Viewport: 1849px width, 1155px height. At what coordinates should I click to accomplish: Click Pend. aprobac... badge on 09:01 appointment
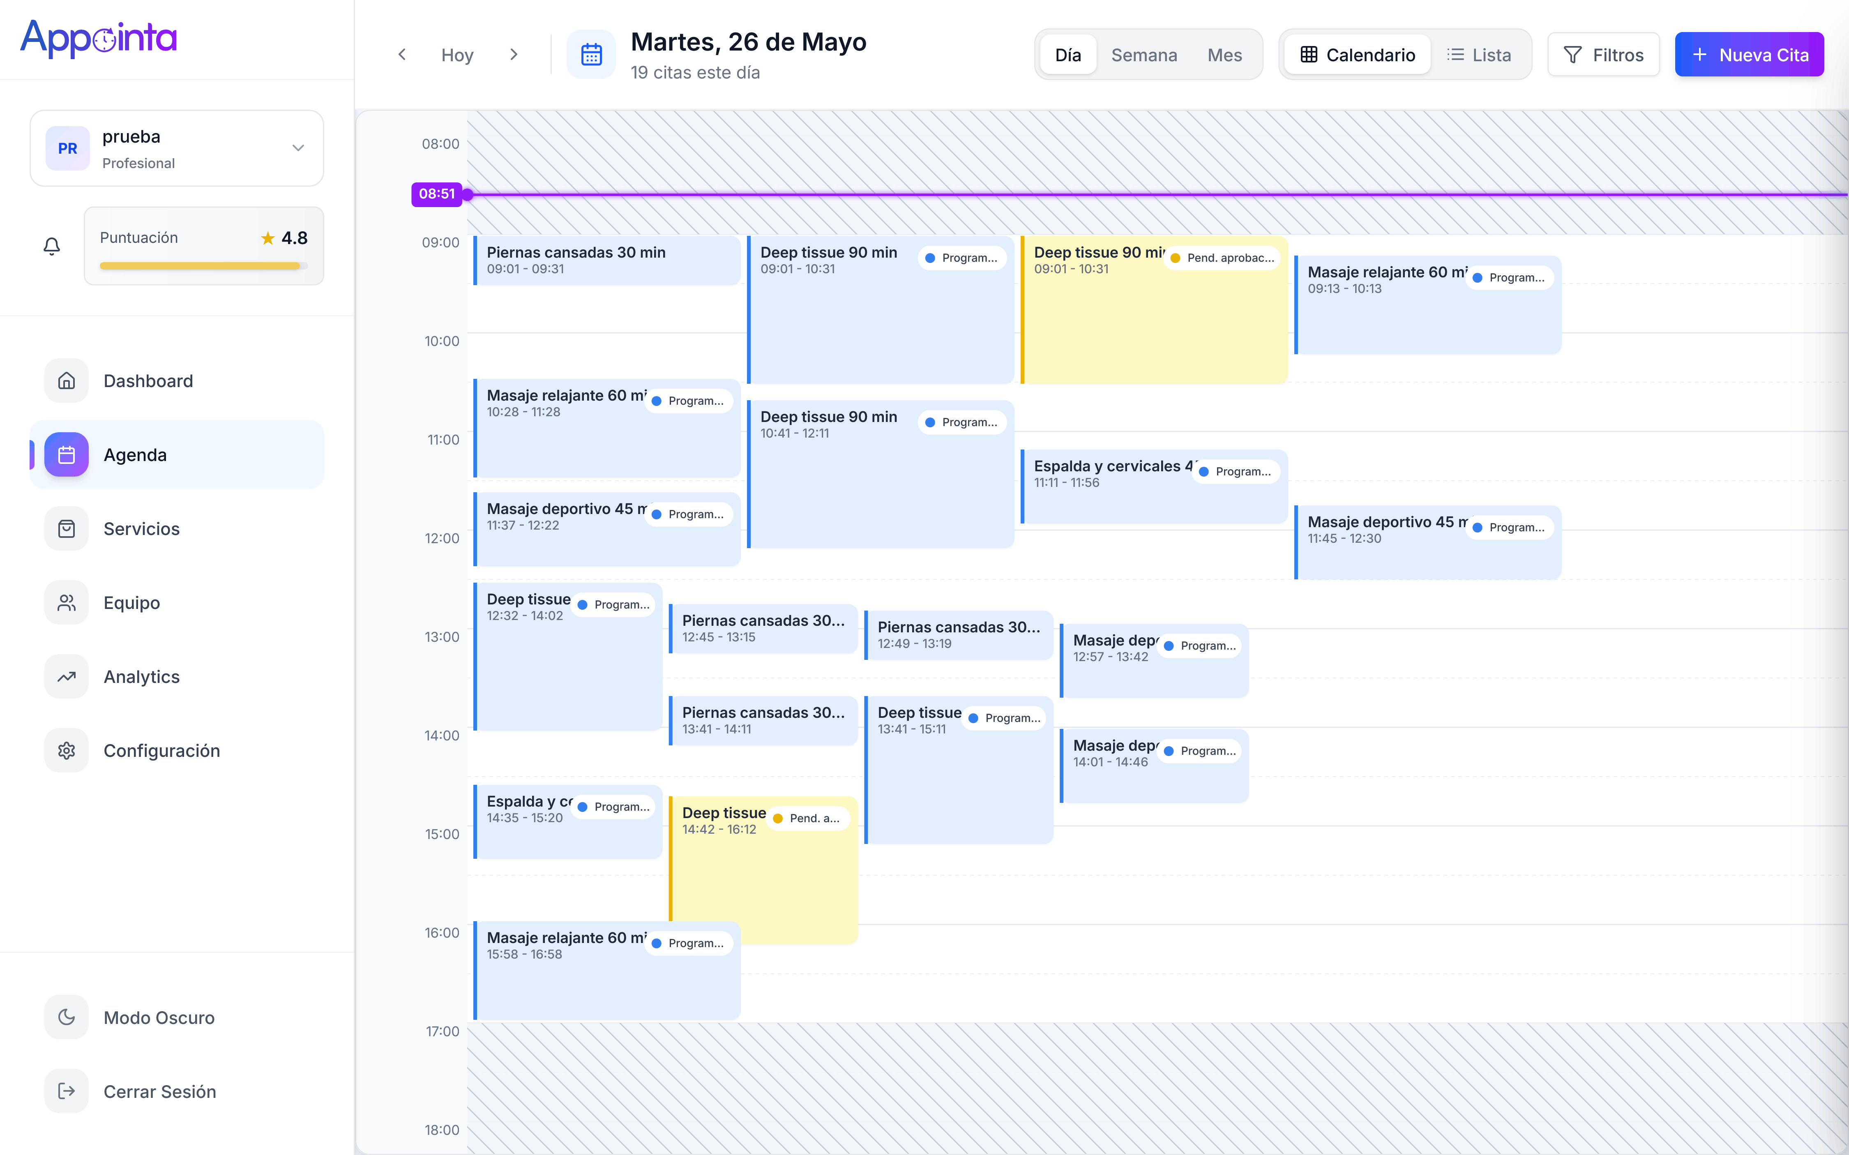point(1223,258)
